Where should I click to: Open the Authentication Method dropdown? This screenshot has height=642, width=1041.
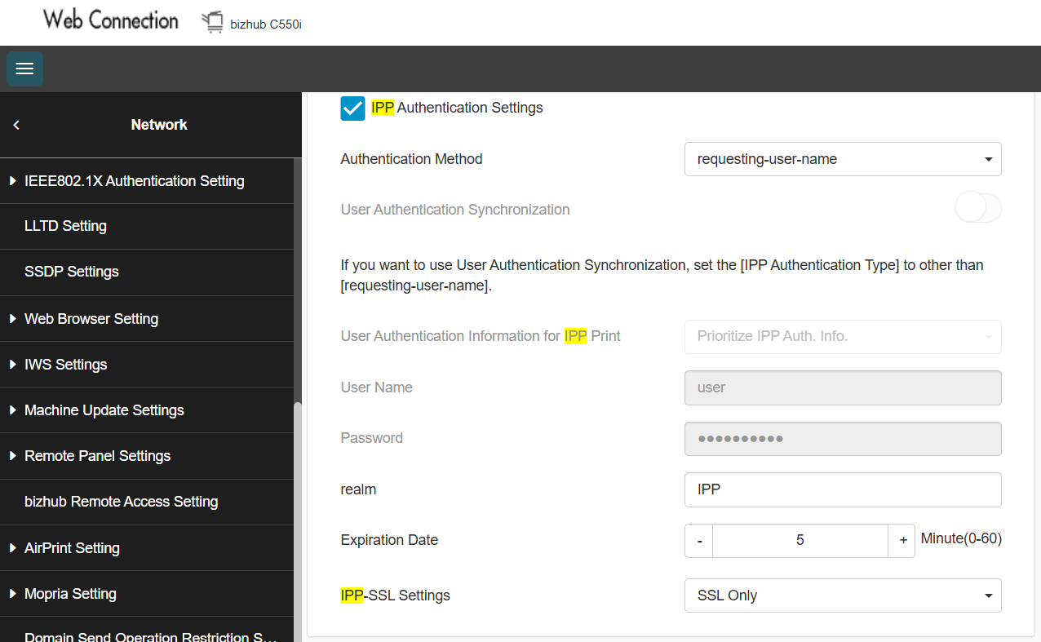click(x=842, y=159)
